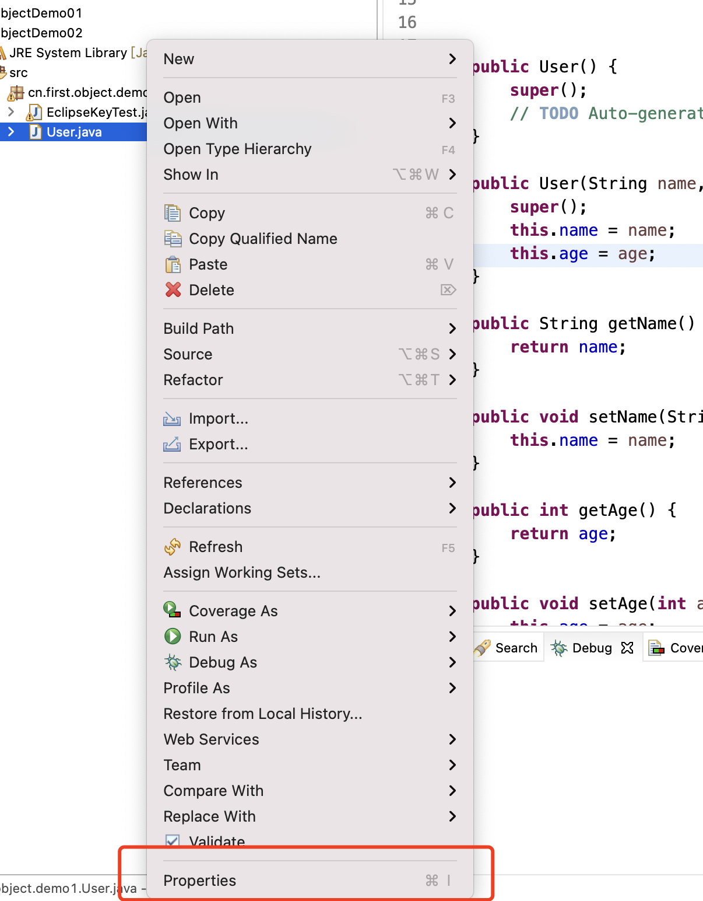
Task: Switch to the Search tab
Action: coord(508,648)
